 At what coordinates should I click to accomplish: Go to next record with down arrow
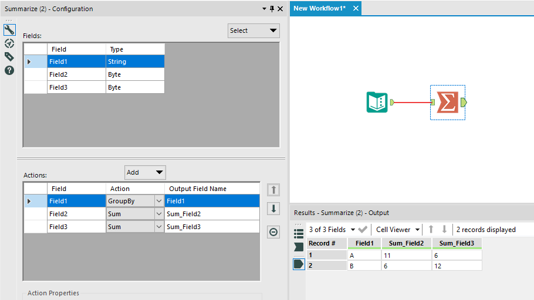(444, 230)
